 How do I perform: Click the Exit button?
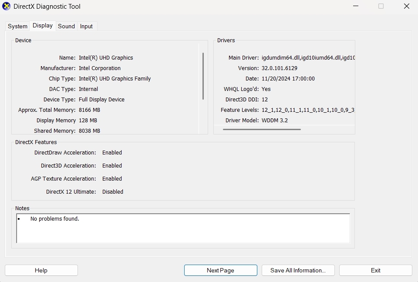point(375,270)
